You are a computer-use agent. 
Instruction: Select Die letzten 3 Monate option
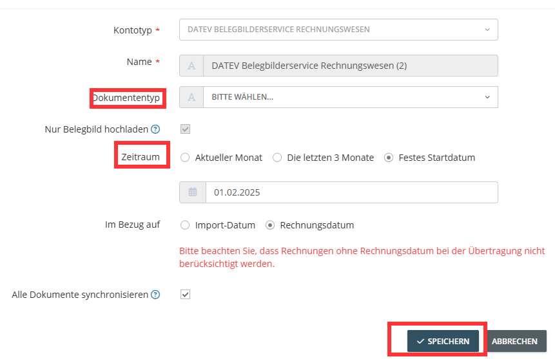coord(277,158)
